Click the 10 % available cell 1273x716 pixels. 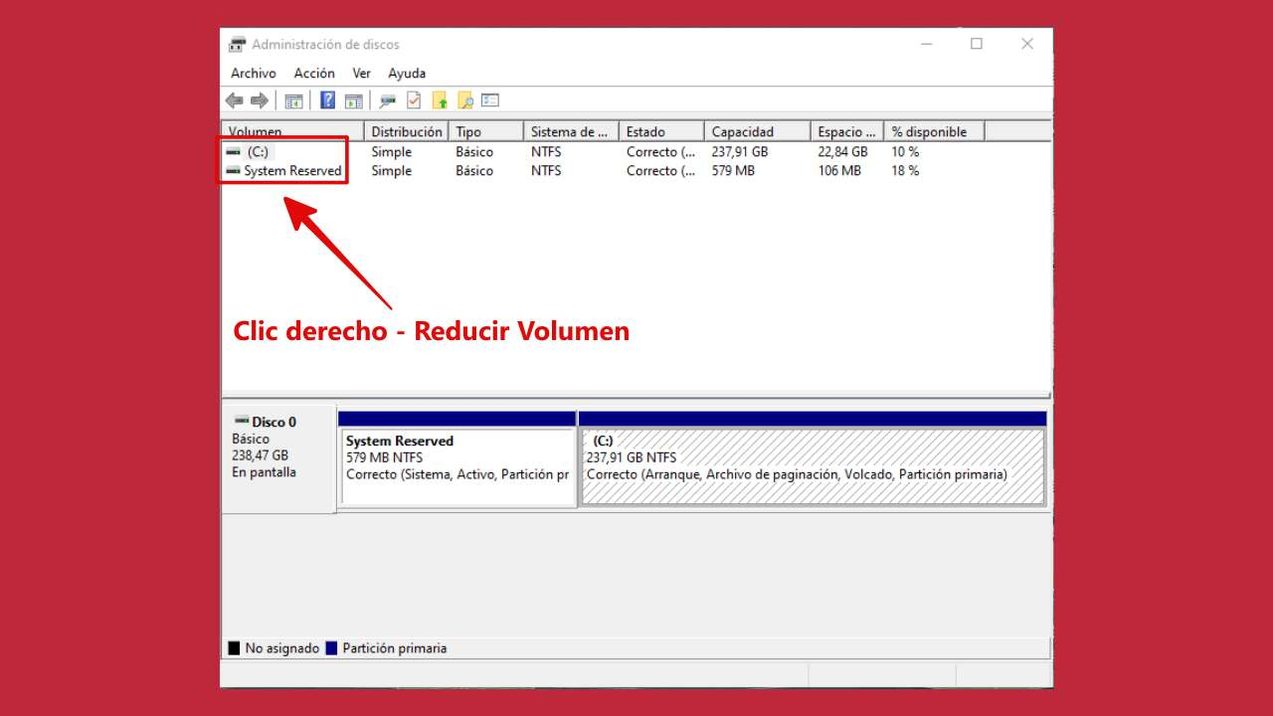tap(905, 152)
